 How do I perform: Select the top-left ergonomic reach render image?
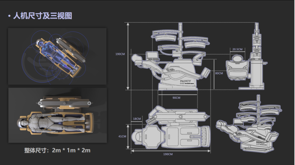pyautogui.click(x=57, y=56)
